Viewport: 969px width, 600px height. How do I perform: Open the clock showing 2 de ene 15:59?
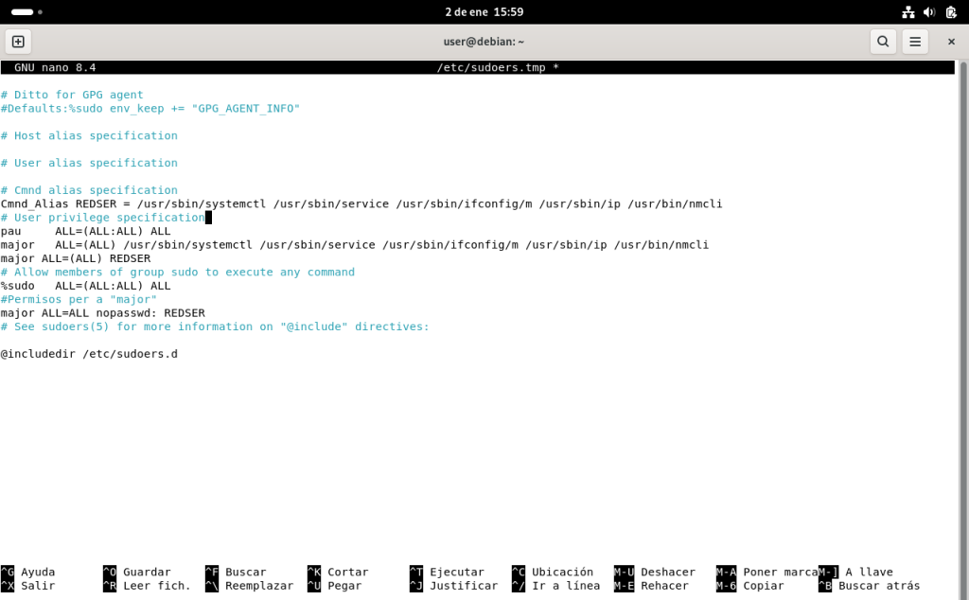click(484, 12)
